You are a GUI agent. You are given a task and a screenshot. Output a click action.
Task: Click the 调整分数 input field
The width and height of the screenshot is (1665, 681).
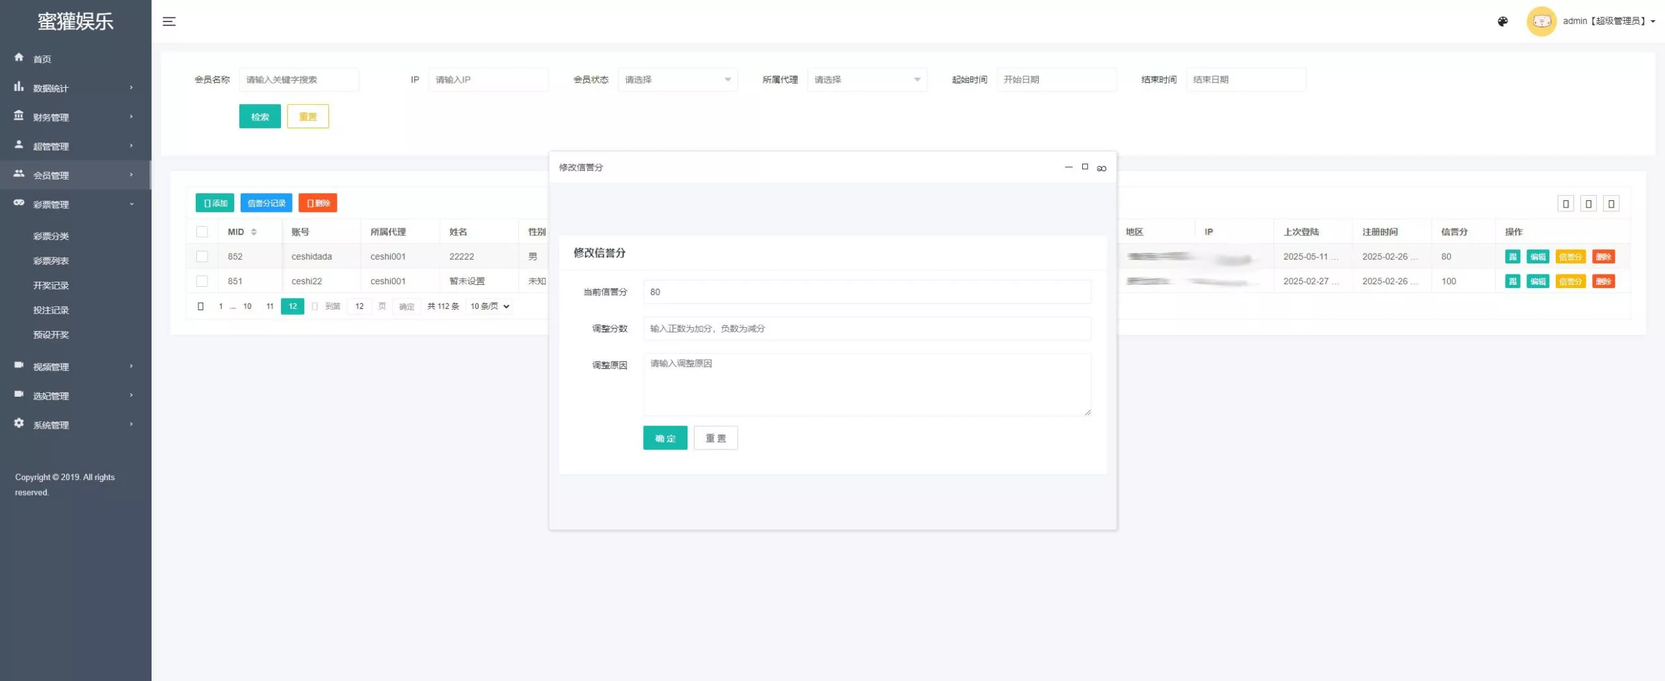[866, 328]
